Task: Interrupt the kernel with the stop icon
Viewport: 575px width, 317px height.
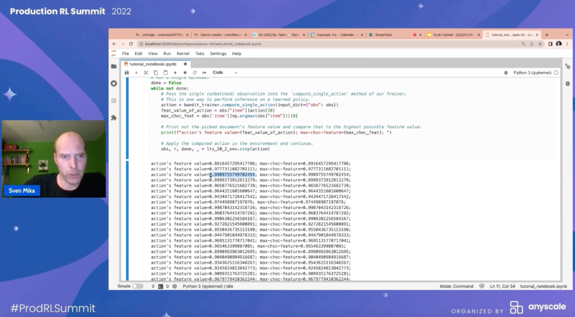Action: point(185,73)
